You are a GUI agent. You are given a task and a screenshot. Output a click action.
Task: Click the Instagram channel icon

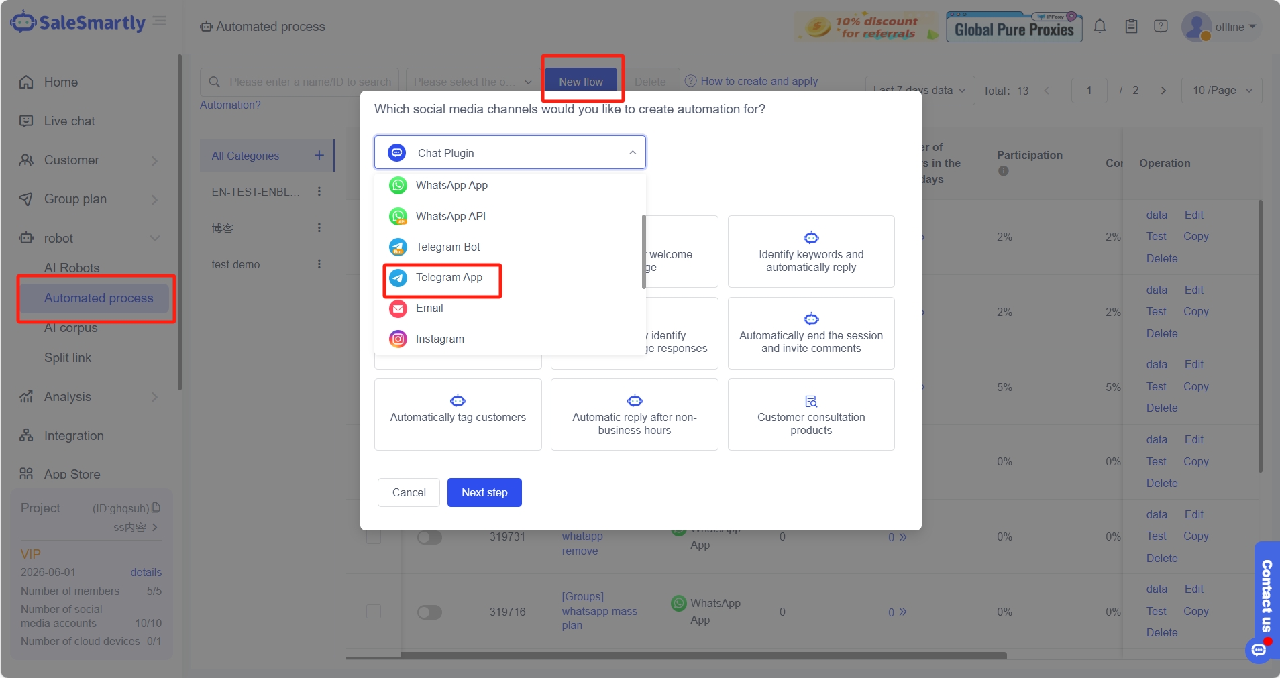click(x=397, y=339)
